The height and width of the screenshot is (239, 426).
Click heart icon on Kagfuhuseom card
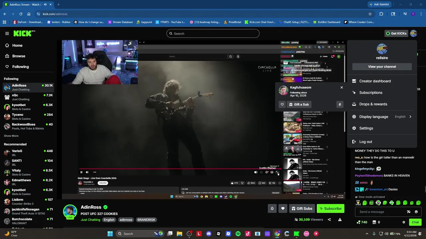[x=282, y=105]
